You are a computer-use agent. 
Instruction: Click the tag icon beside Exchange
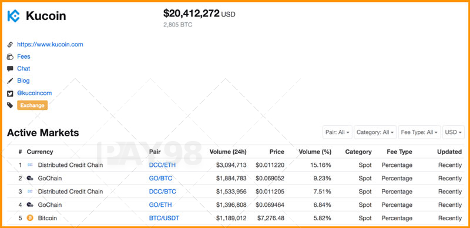pos(10,105)
